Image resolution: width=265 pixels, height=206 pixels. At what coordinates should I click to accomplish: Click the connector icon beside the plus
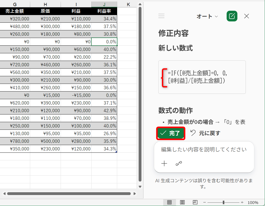tap(179, 163)
